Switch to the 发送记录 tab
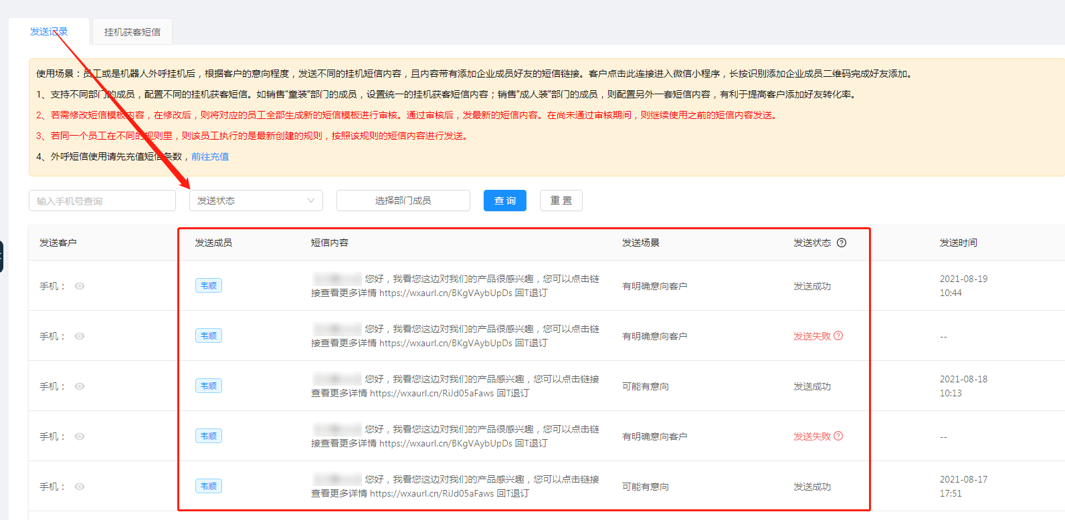The image size is (1065, 520). pos(49,31)
